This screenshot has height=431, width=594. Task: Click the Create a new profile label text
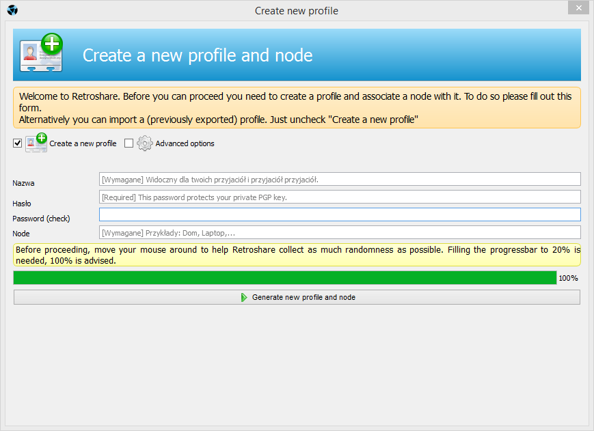tap(83, 143)
